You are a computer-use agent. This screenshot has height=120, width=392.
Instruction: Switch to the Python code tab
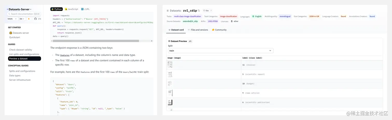click(57, 9)
